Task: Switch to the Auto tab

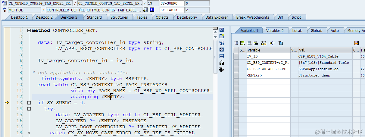Action: click(335, 30)
